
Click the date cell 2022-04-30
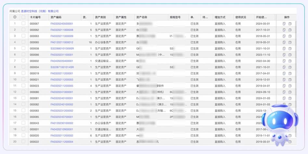263,61
